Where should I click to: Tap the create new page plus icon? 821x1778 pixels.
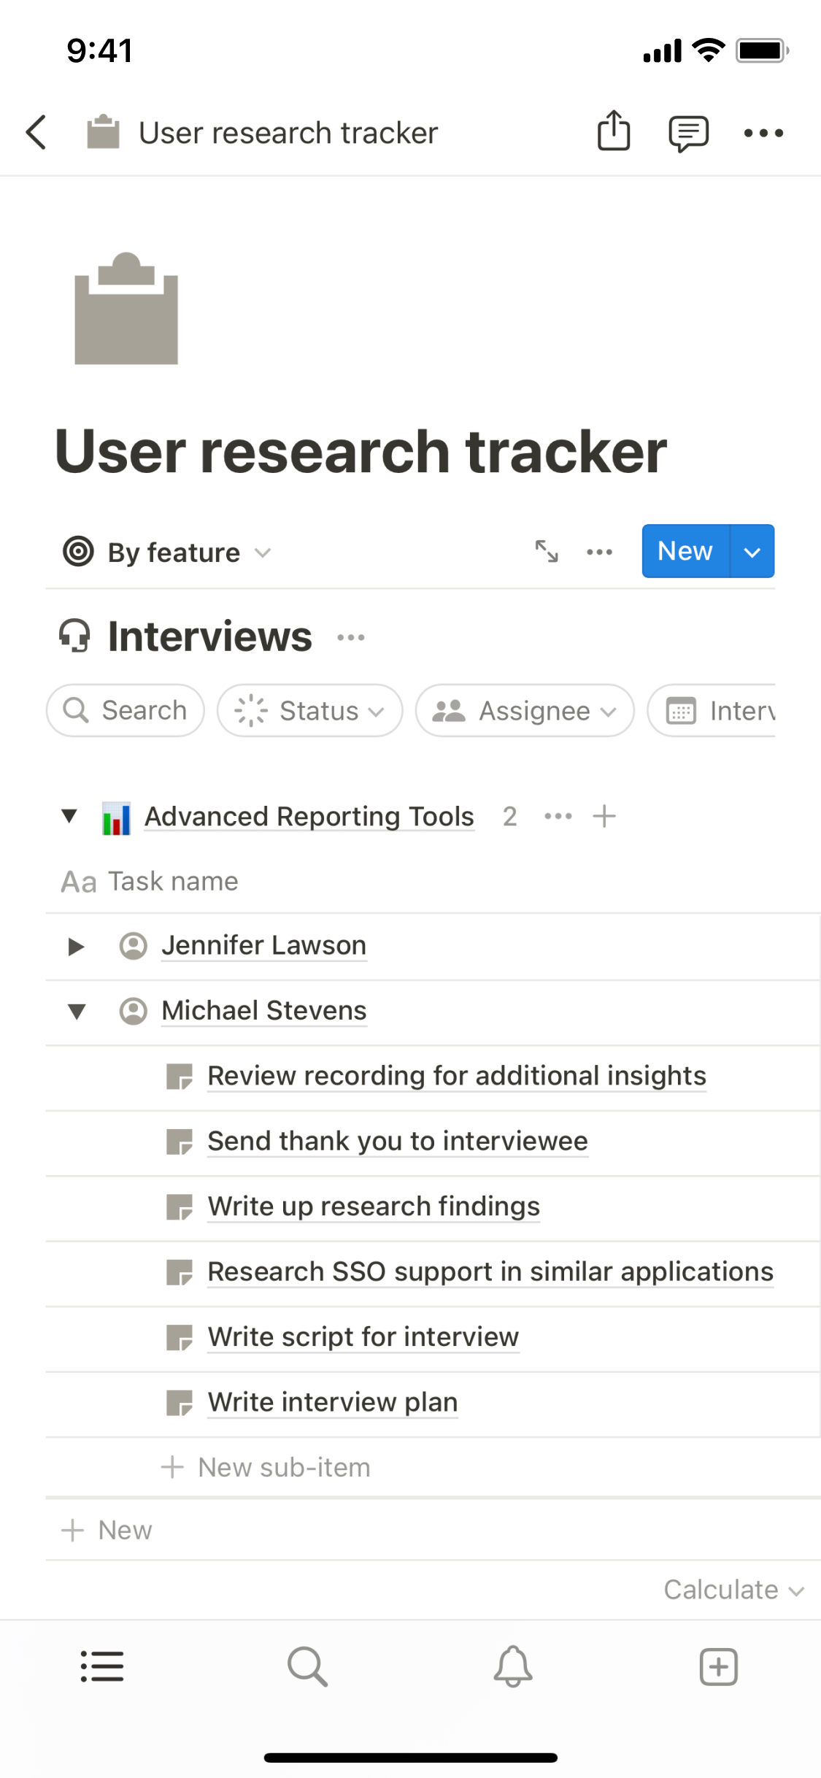click(718, 1667)
